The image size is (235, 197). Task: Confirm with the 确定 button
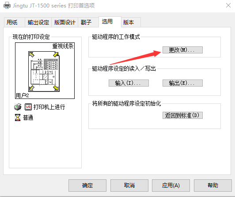click(x=87, y=186)
